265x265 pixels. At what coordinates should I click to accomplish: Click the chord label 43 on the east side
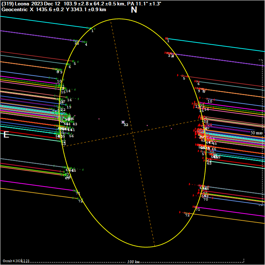[75, 124]
